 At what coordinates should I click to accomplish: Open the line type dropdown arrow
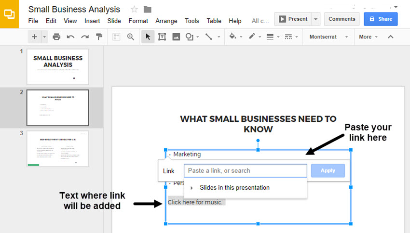[219, 37]
